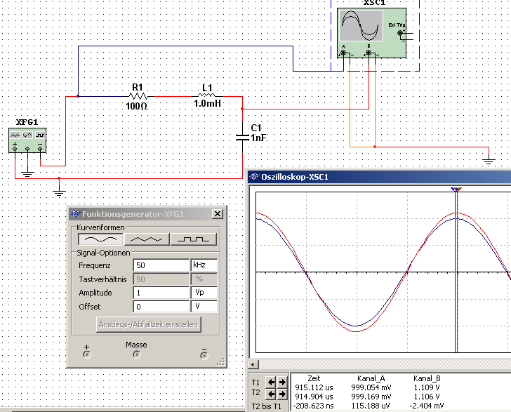This screenshot has height=412, width=511.
Task: Click the Frequenz input field
Action: click(161, 265)
